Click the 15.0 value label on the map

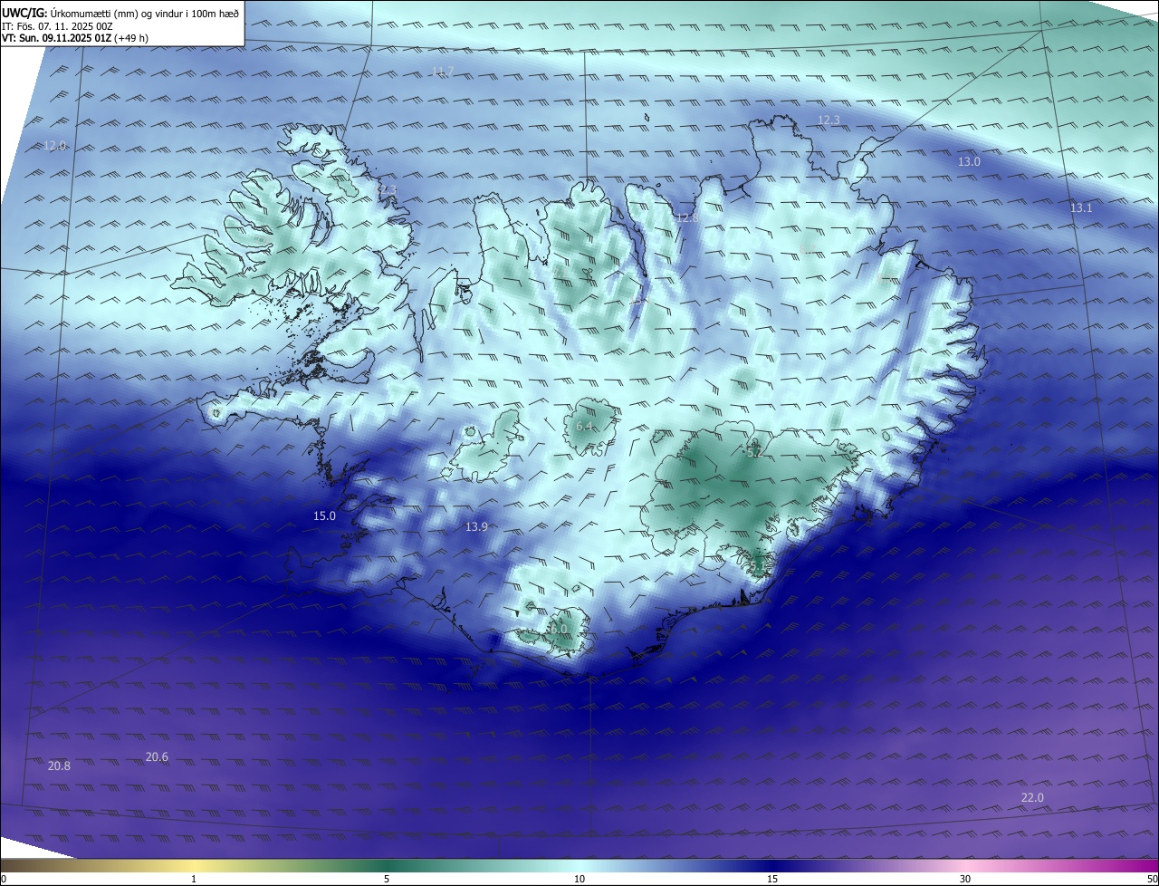point(324,515)
